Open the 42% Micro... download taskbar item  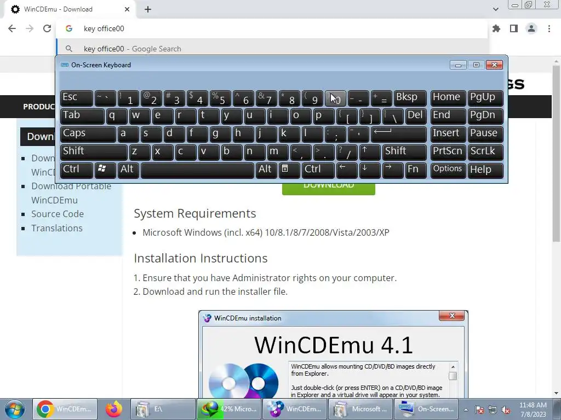(x=228, y=409)
